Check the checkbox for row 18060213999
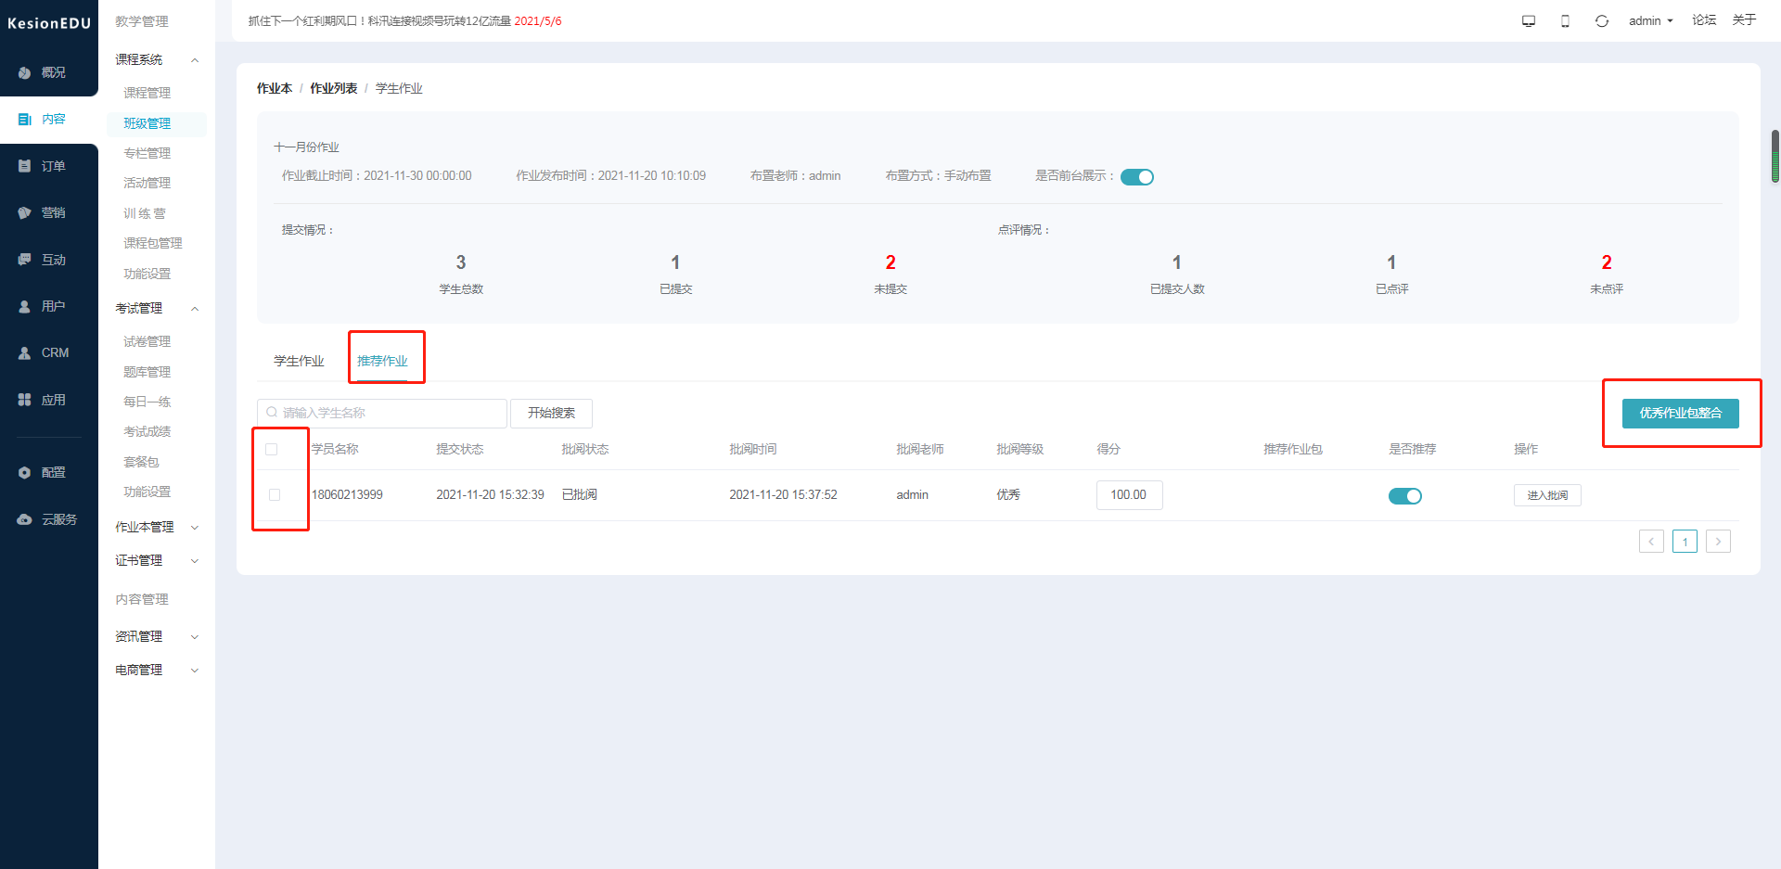1781x869 pixels. (x=275, y=495)
